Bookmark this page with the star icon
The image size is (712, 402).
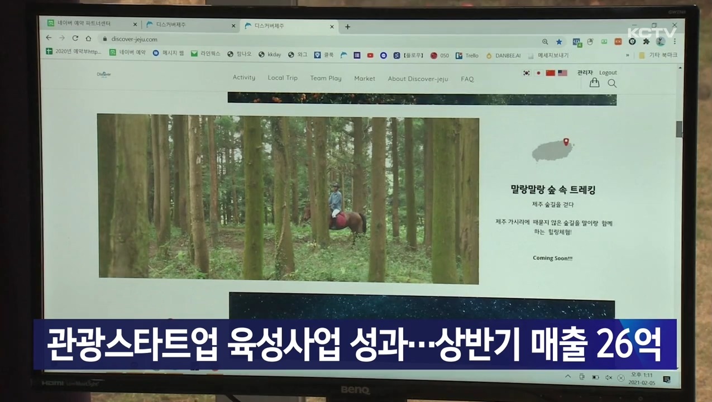point(559,41)
